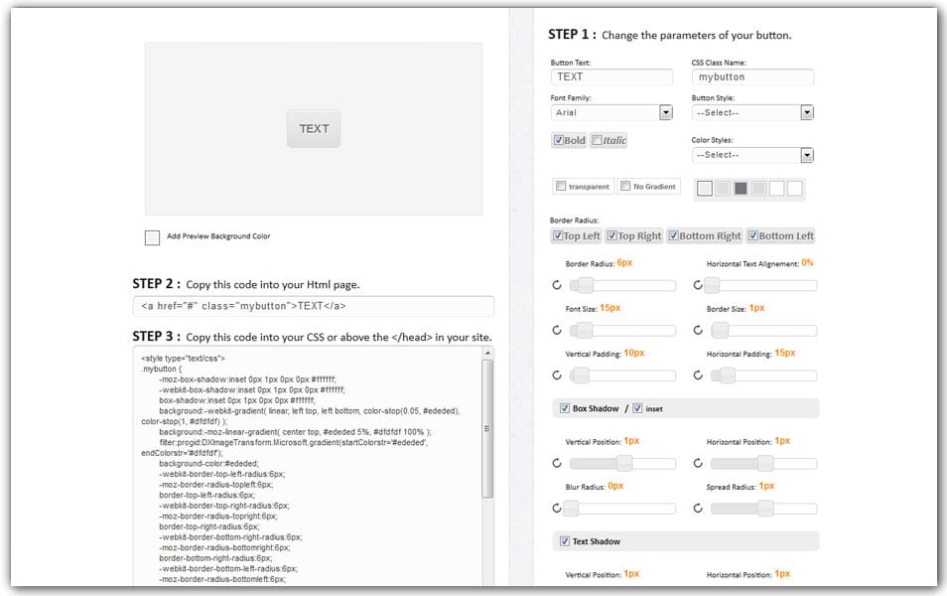Toggle the Bold checkbox
Image resolution: width=947 pixels, height=596 pixels.
[x=560, y=140]
